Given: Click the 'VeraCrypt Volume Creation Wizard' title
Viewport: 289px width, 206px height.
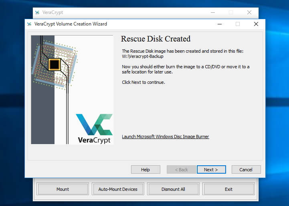Looking at the screenshot, I should click(x=71, y=24).
